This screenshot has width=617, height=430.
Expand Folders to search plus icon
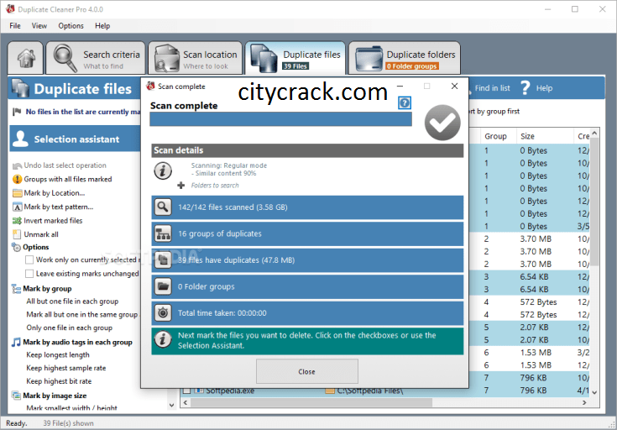181,186
